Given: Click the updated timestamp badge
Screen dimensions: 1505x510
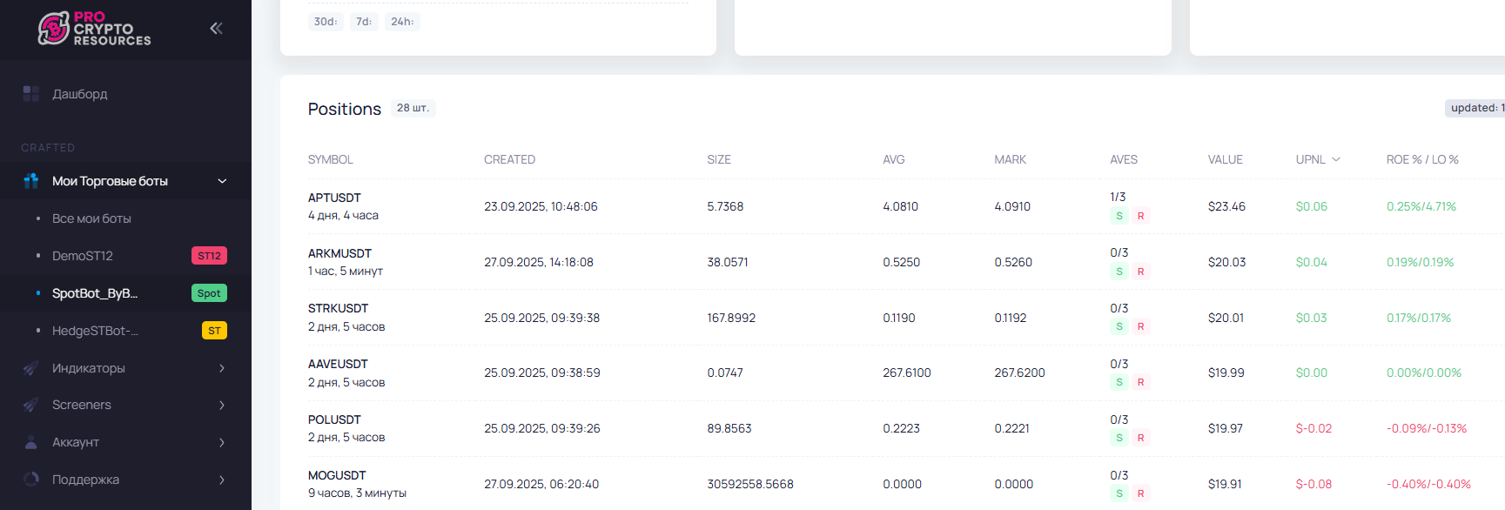Looking at the screenshot, I should [1475, 108].
